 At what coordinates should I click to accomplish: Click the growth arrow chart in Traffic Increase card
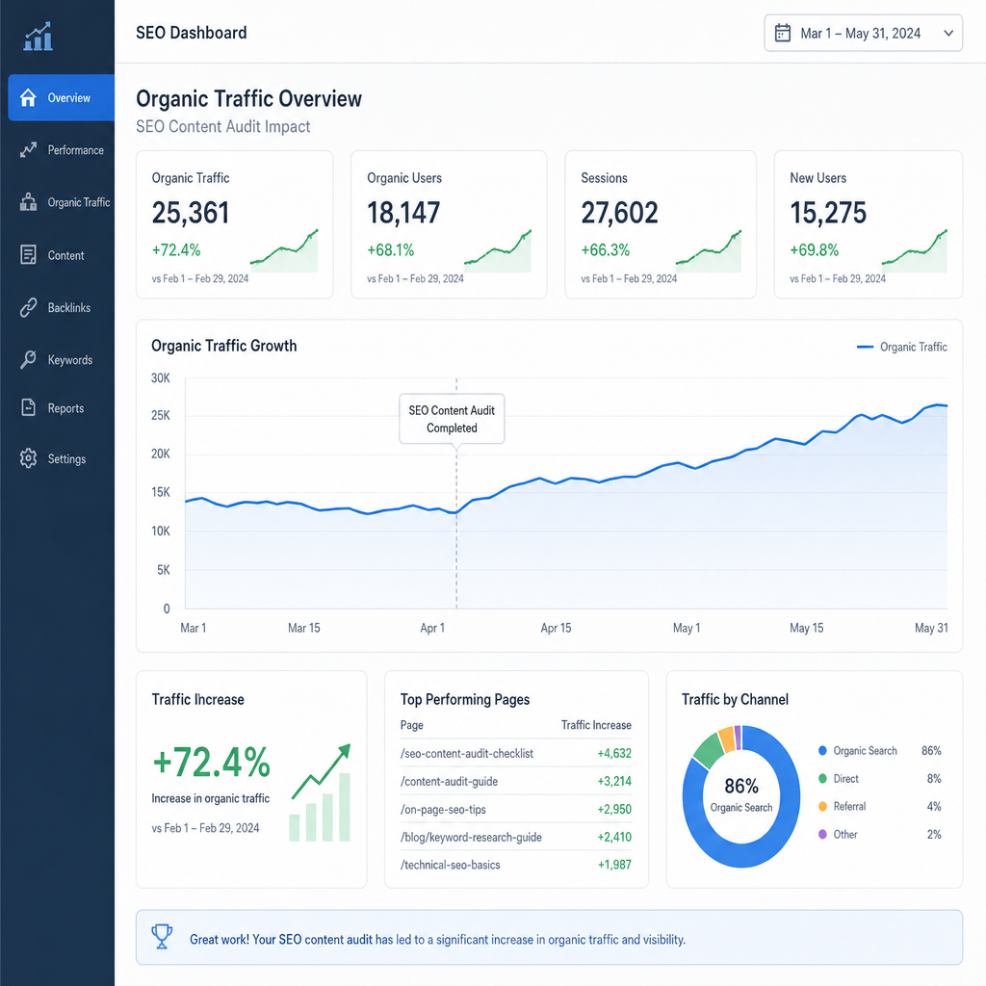click(320, 792)
